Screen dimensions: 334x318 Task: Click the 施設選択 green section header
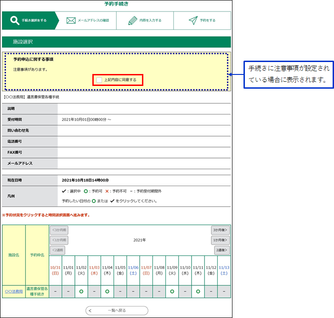116,42
